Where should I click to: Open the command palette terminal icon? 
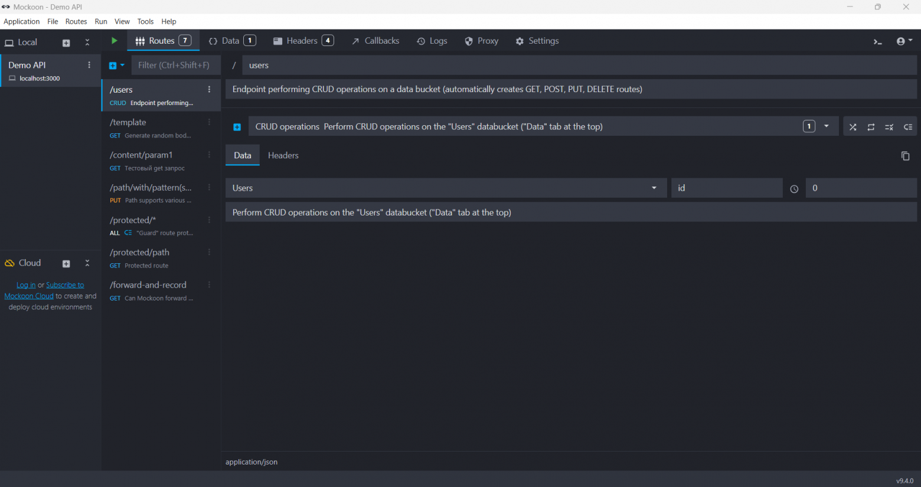point(878,41)
